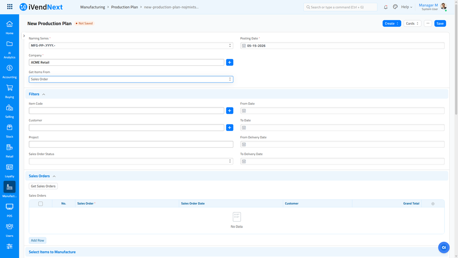Screen dimensions: 458x258
Task: Open the Posting Date calendar icon
Action: click(244, 46)
